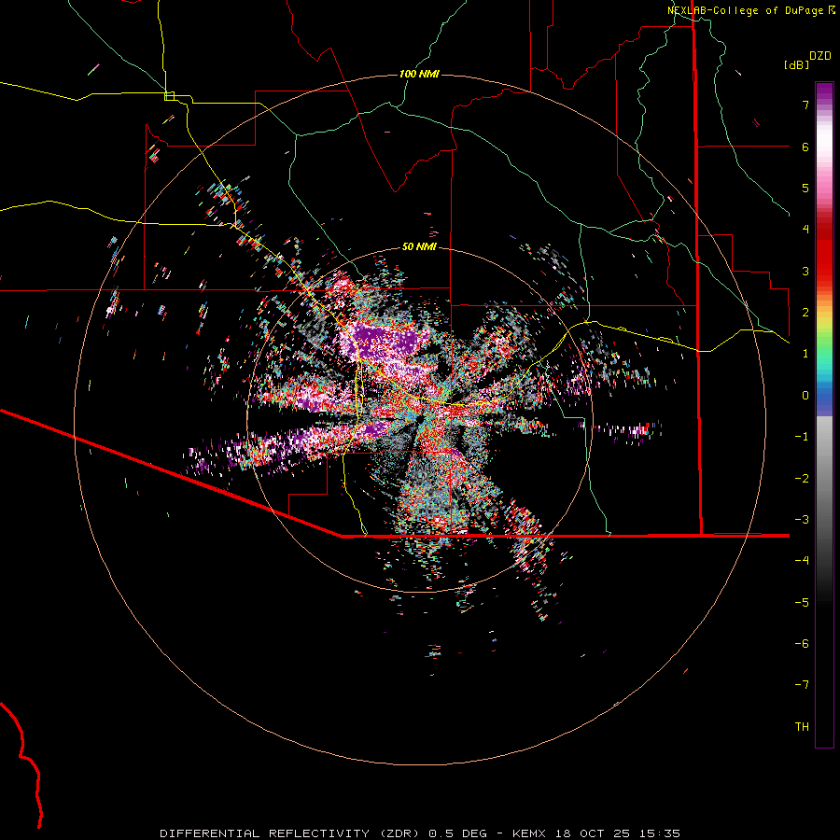The width and height of the screenshot is (840, 840).
Task: Click the 2 value on color scale
Action: [805, 313]
